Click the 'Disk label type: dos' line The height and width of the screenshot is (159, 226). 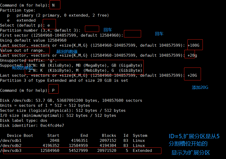(x=24, y=121)
